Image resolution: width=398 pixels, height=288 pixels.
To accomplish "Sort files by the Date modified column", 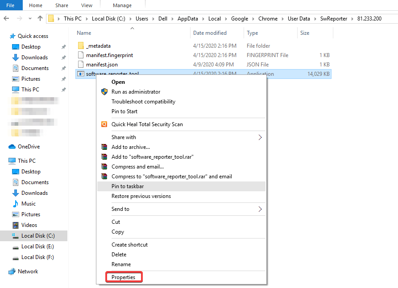I will 210,33.
